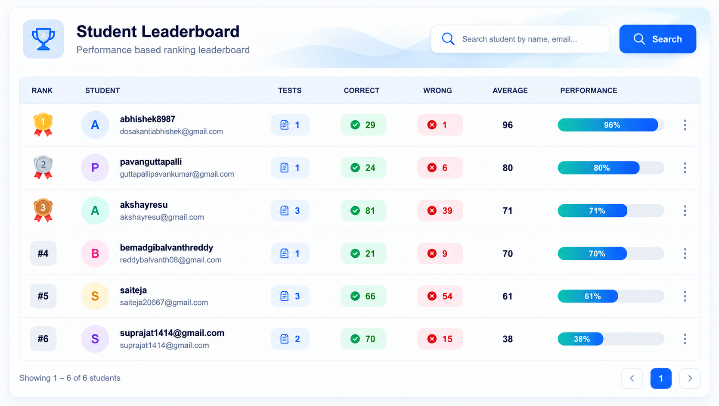Click the #6 rank badge
The height and width of the screenshot is (406, 719).
[43, 339]
